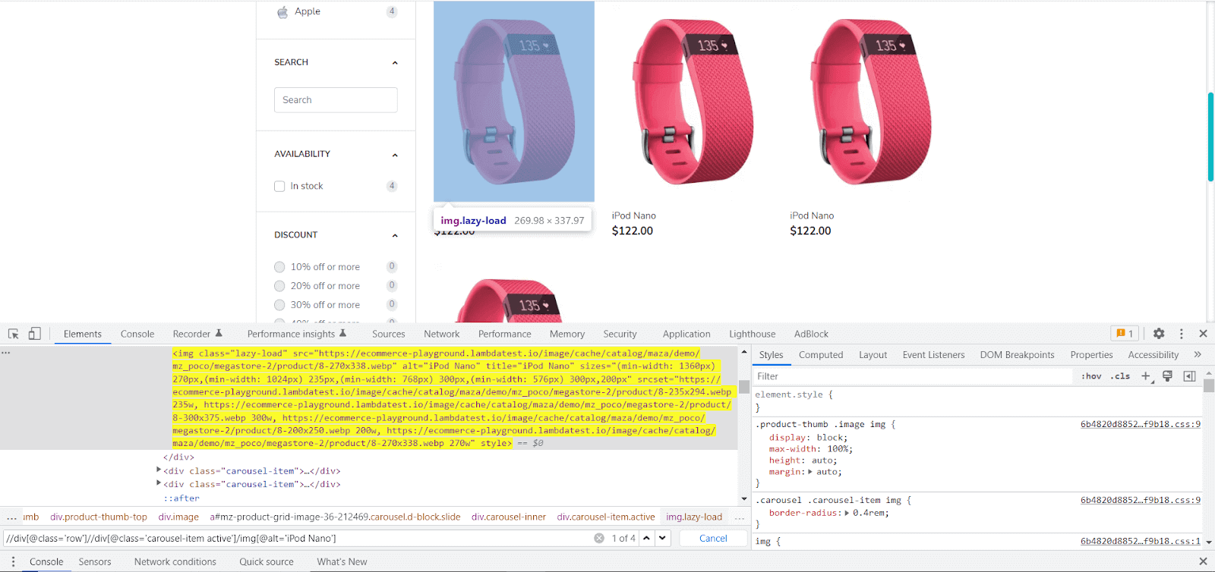Collapse the AVAILABILITY filter section
This screenshot has height=572, width=1215.
(395, 155)
